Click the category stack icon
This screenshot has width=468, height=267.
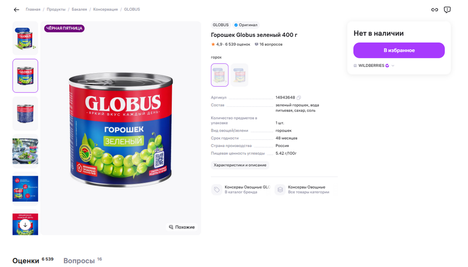pyautogui.click(x=280, y=189)
